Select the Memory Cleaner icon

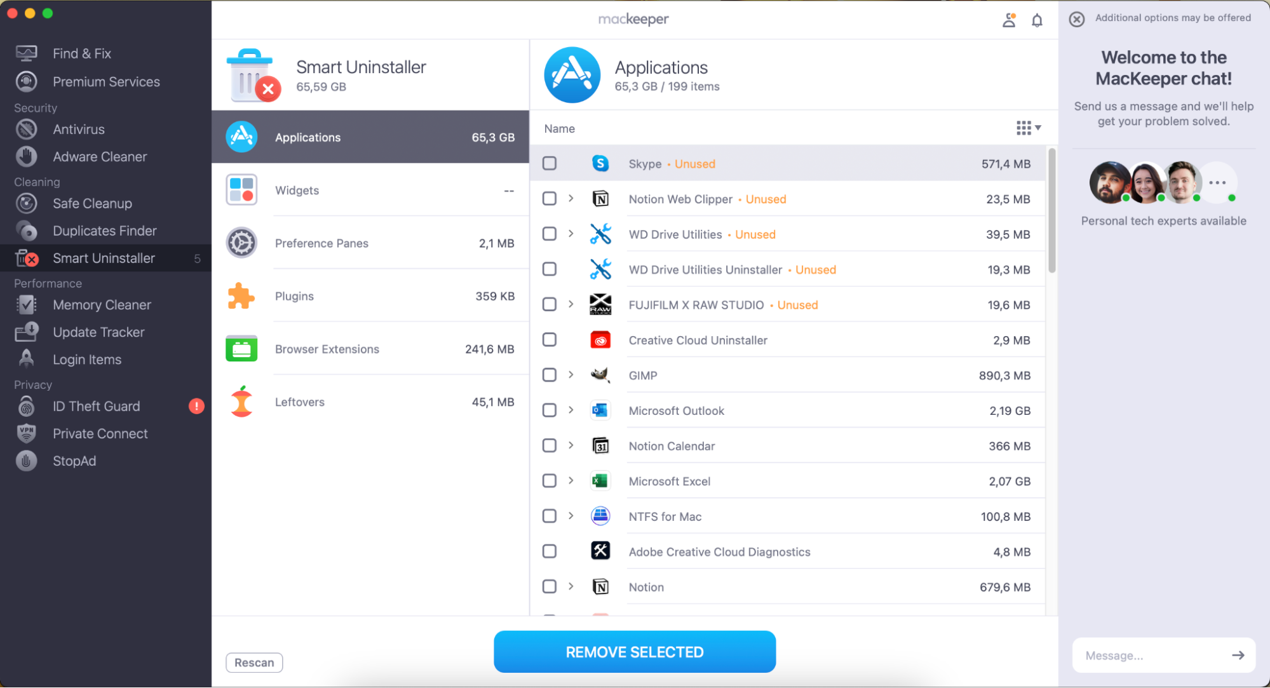(27, 305)
